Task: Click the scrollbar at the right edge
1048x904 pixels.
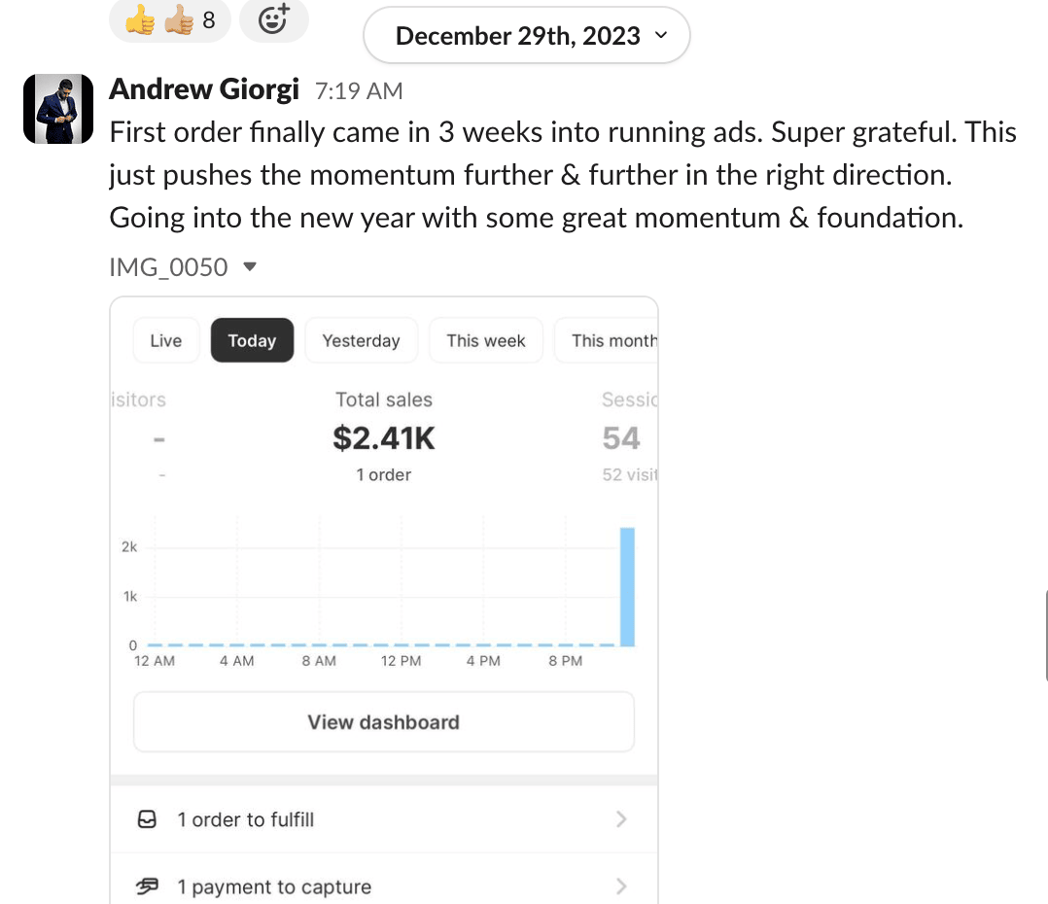Action: pyautogui.click(x=1045, y=632)
